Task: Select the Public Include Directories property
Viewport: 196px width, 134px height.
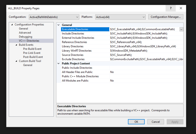Action: pos(85,68)
